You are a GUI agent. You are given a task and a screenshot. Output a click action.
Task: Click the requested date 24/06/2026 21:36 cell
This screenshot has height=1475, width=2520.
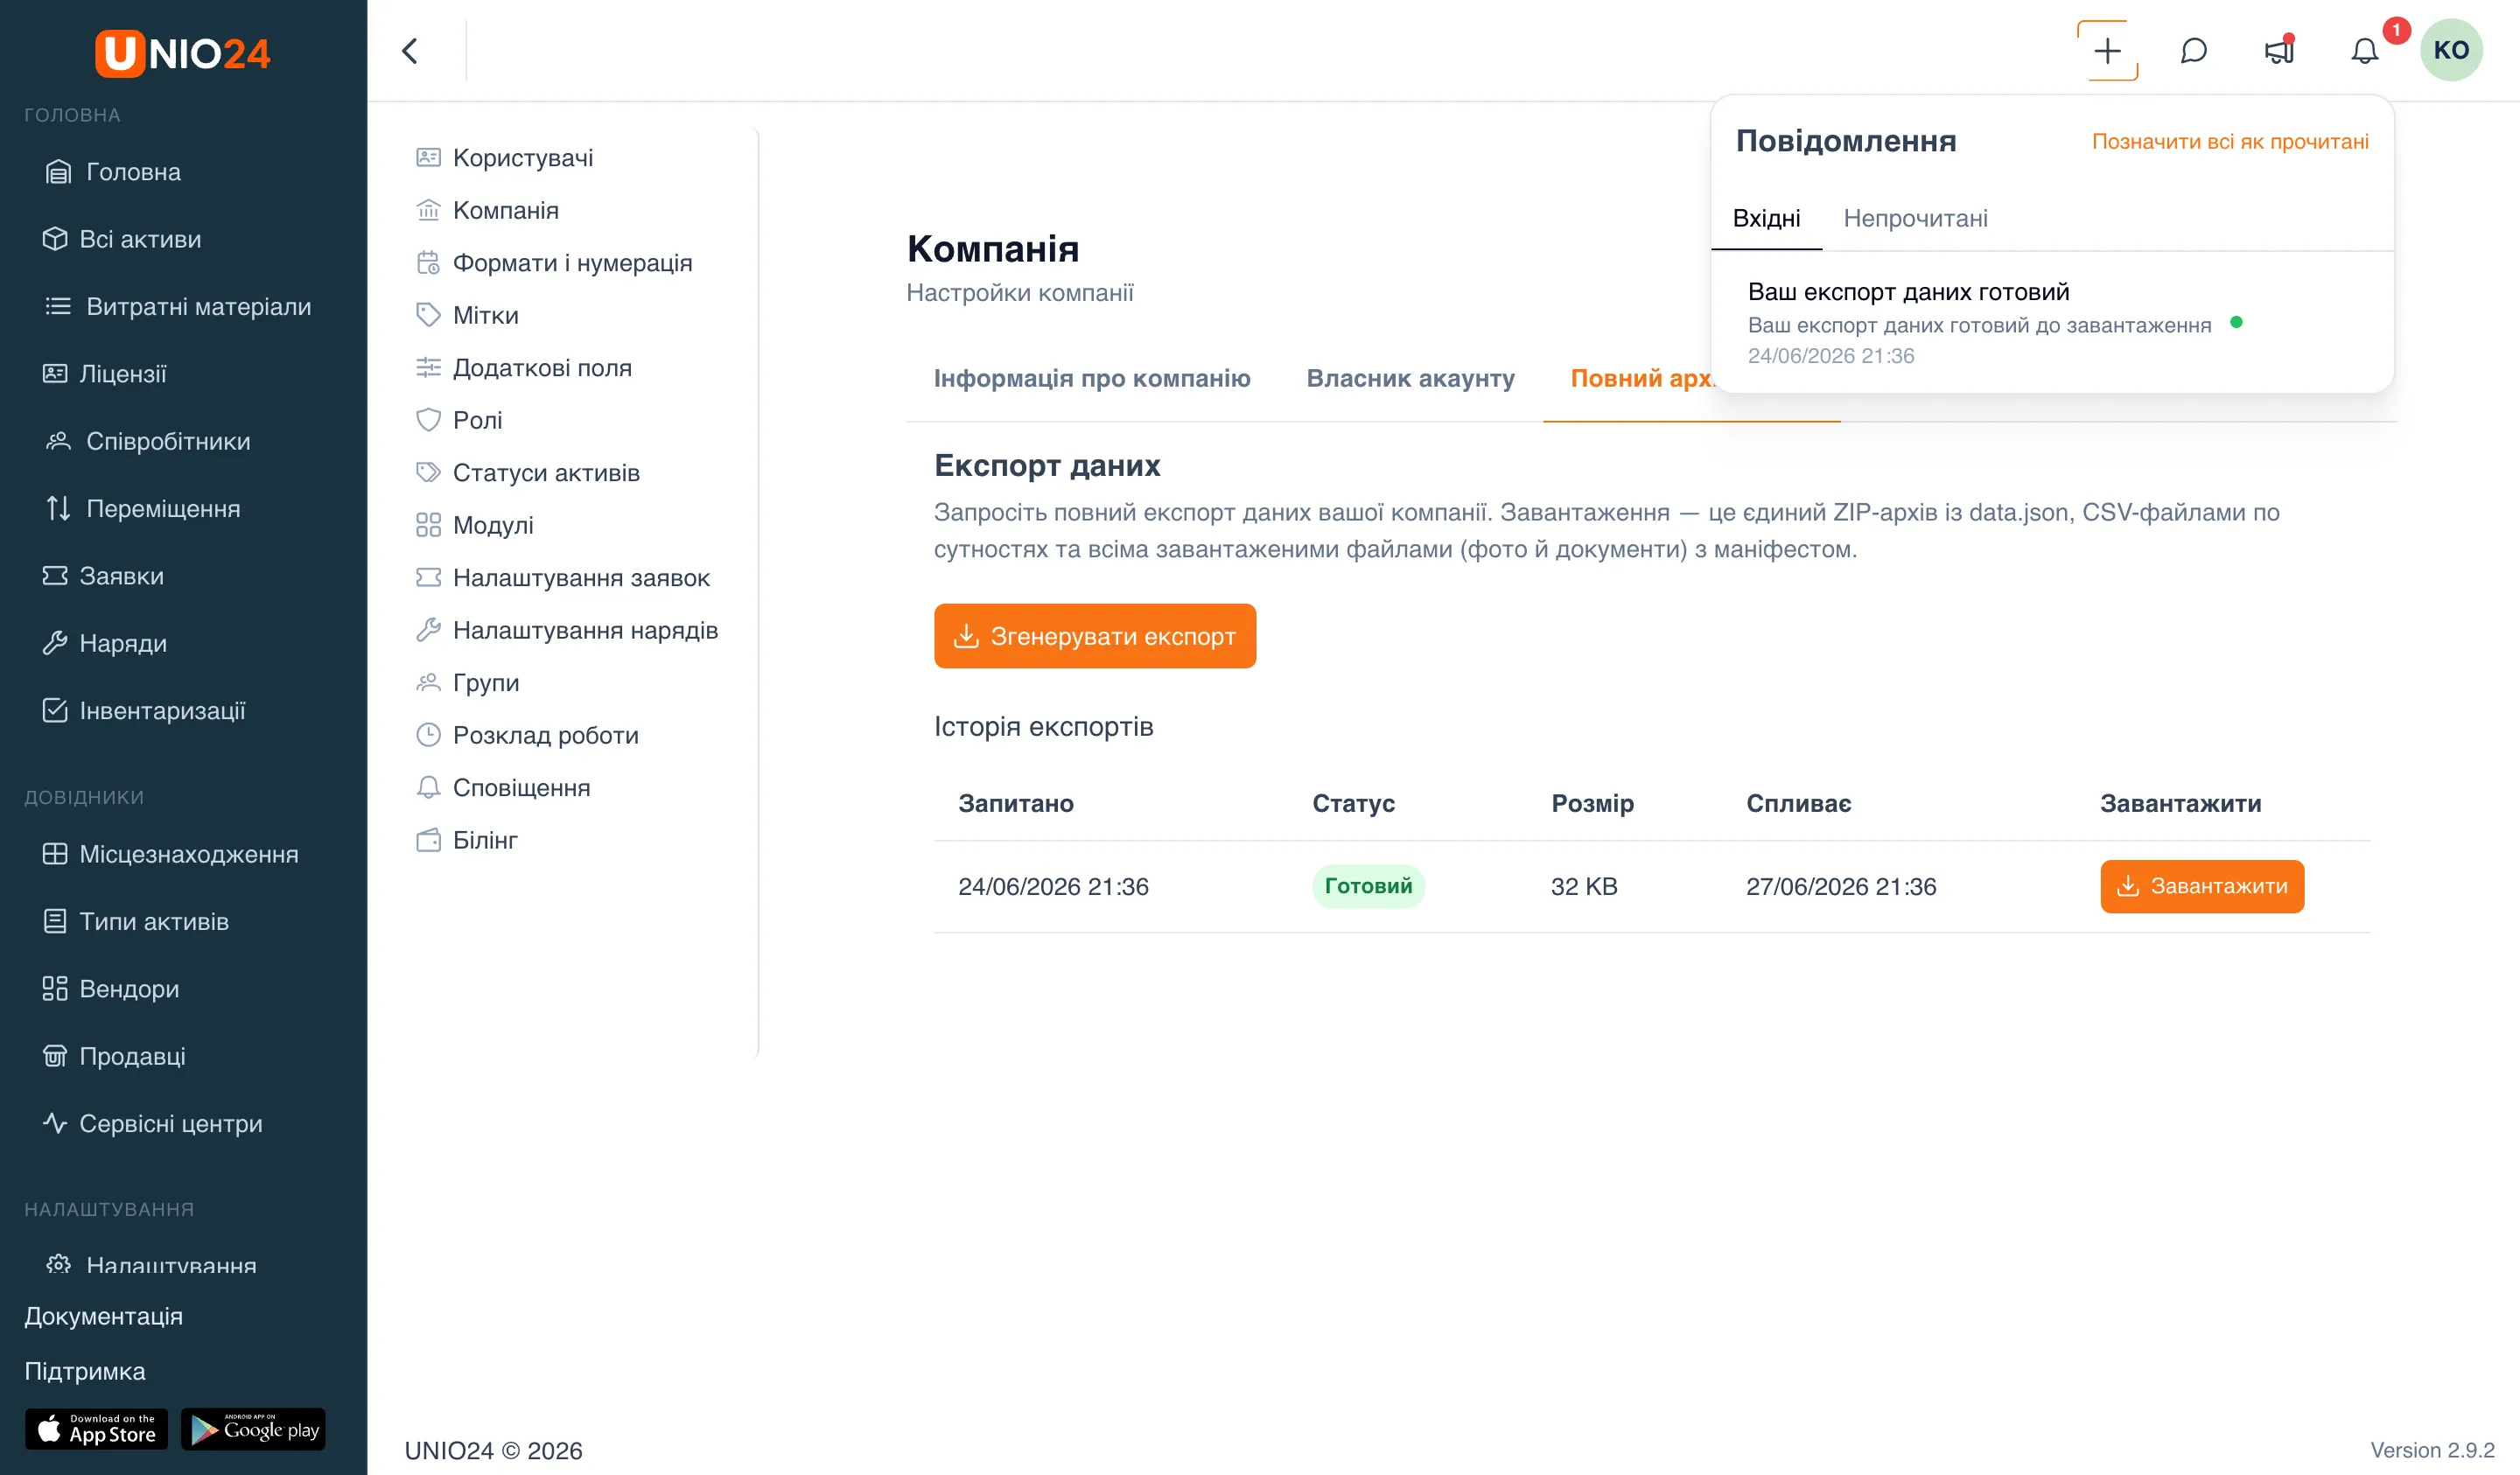(x=1053, y=887)
